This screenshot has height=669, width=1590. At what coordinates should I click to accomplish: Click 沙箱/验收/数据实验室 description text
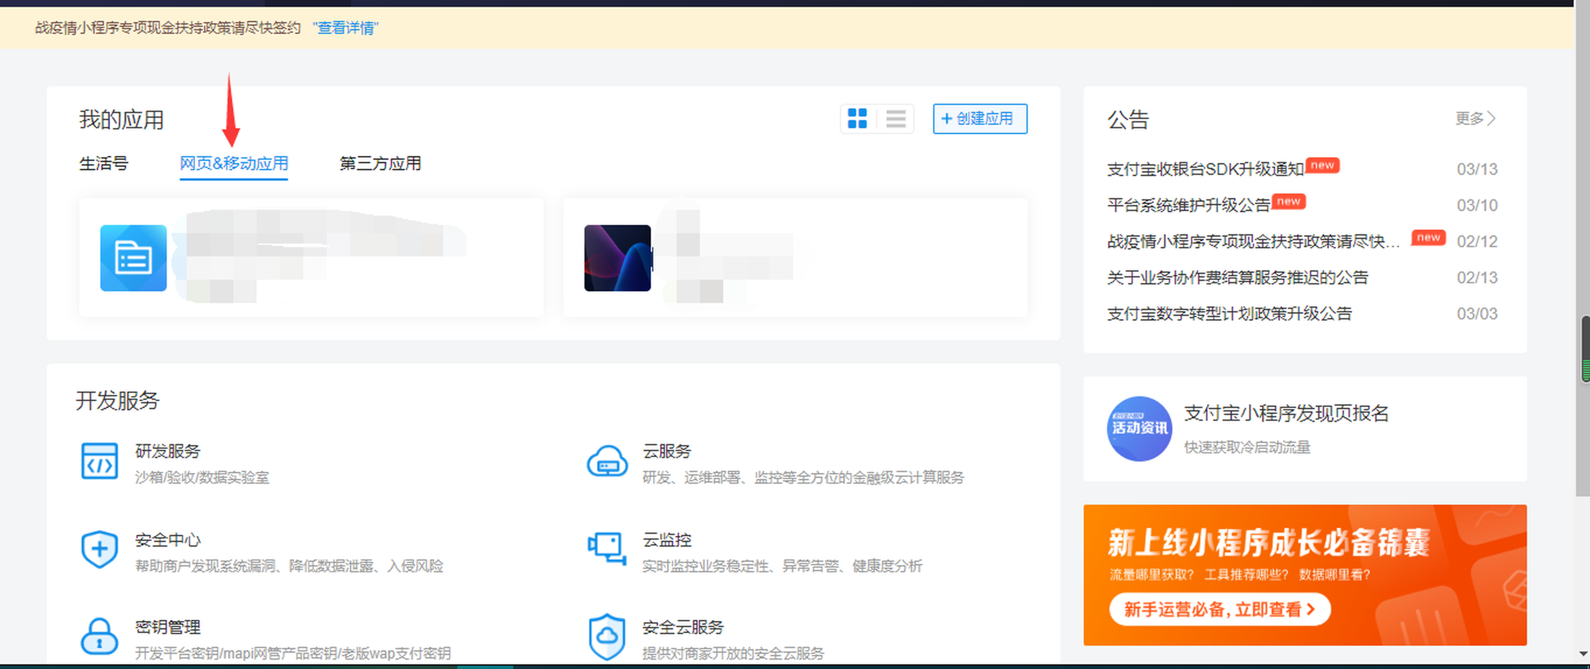(202, 478)
